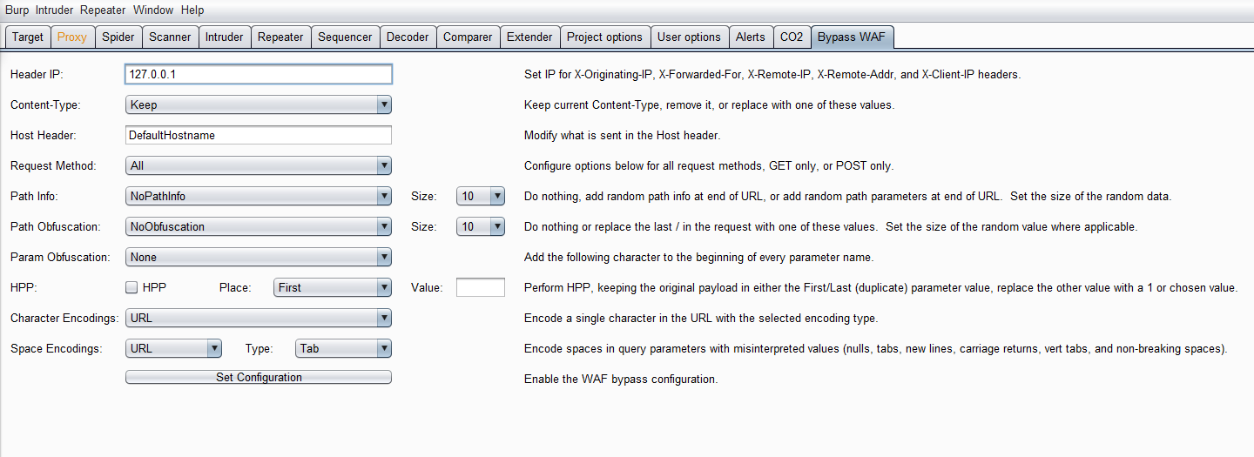Image resolution: width=1254 pixels, height=457 pixels.
Task: Open the Path Info dropdown showing NoPathInfo
Action: pyautogui.click(x=259, y=196)
